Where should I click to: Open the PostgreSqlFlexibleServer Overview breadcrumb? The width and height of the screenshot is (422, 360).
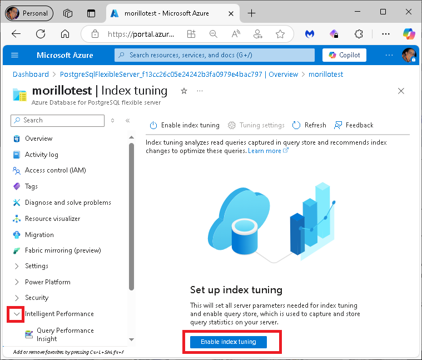pos(178,75)
